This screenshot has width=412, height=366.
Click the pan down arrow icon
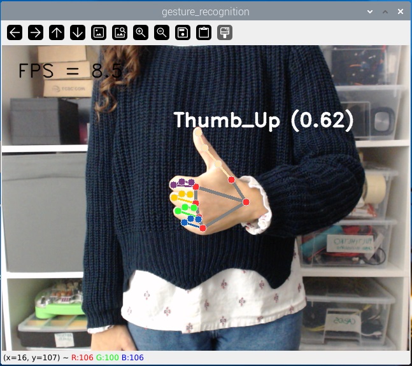(78, 32)
